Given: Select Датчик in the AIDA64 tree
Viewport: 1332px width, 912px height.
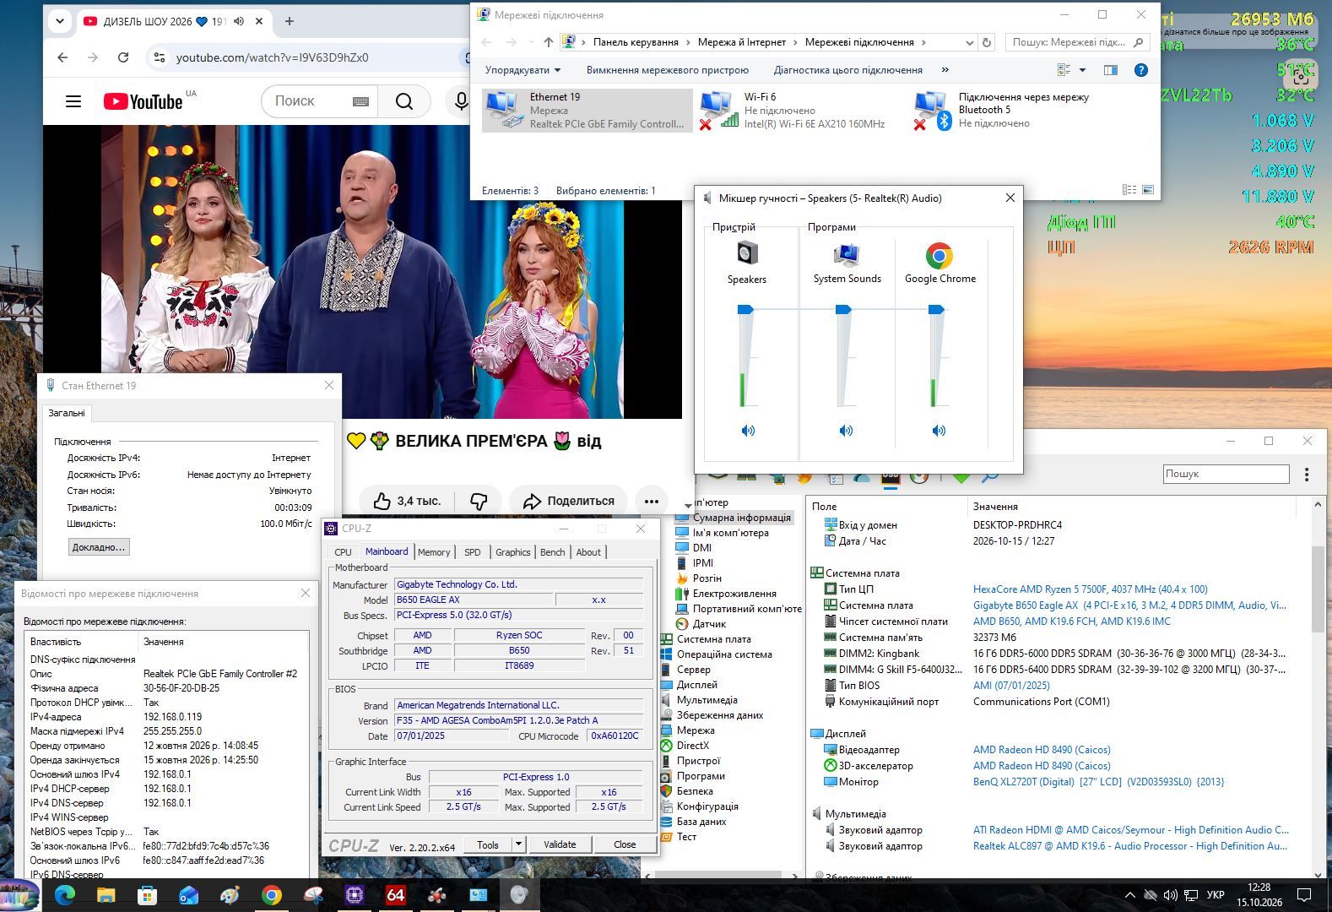Looking at the screenshot, I should pos(709,624).
